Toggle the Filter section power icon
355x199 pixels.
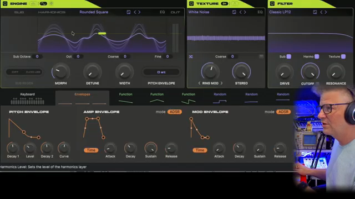click(272, 4)
